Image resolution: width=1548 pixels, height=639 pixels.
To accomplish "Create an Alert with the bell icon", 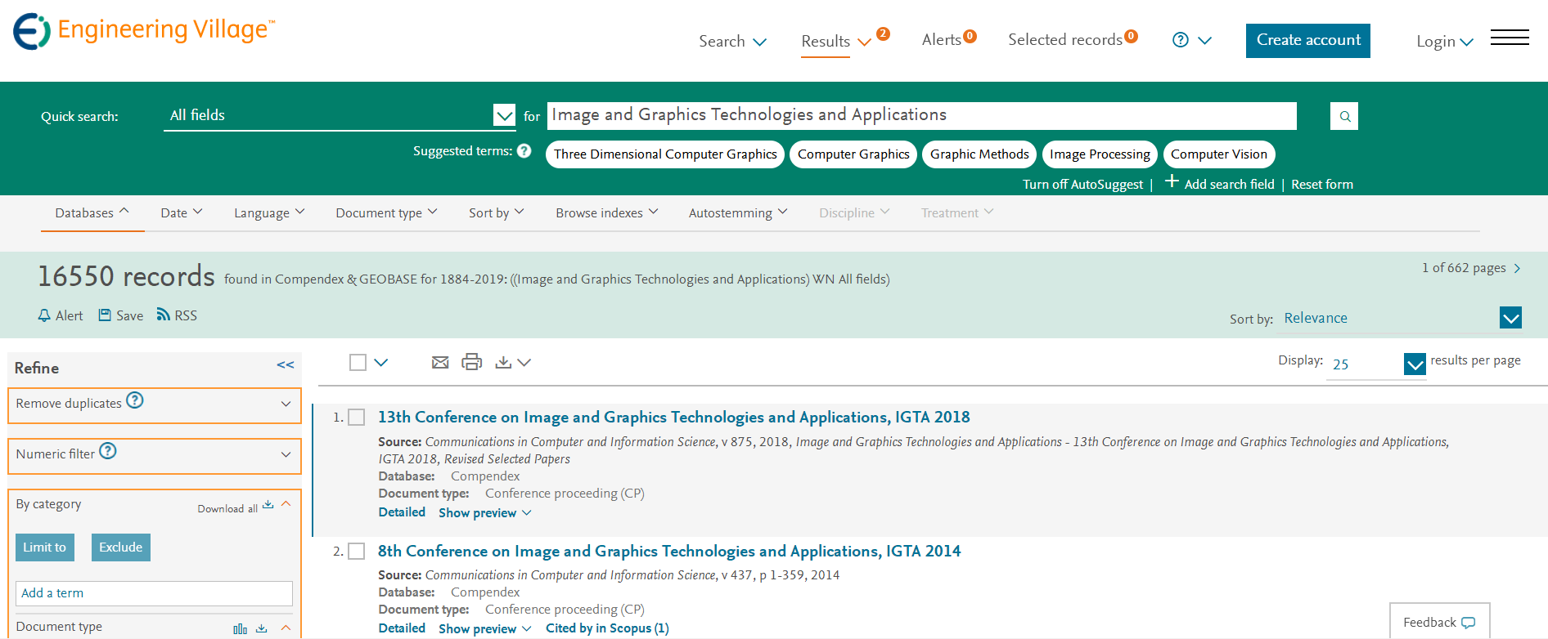I will point(44,315).
